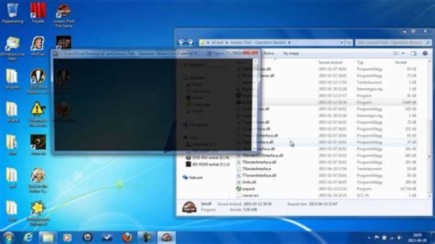Image resolution: width=435 pixels, height=244 pixels.
Task: Launch Firefox from the taskbar
Action: coord(126,236)
